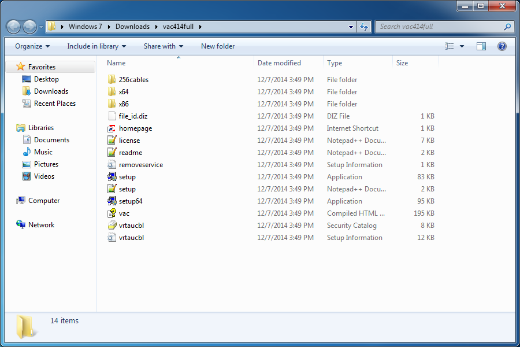Expand the arrow after Windows 7 in the path
The width and height of the screenshot is (520, 347).
pyautogui.click(x=109, y=27)
